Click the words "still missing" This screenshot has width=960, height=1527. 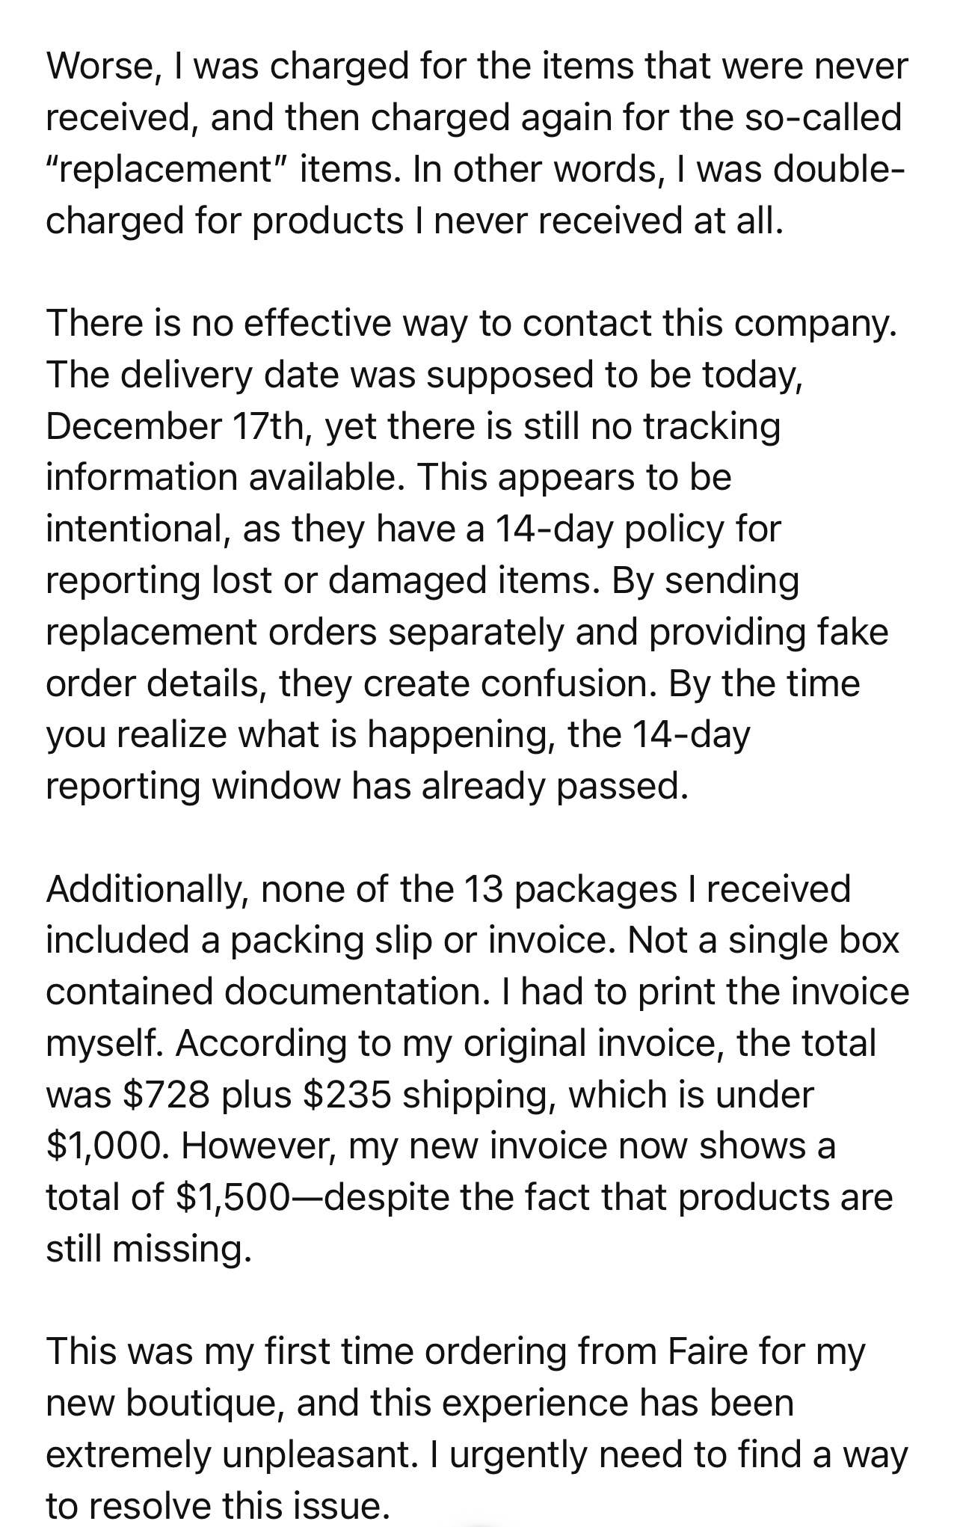pyautogui.click(x=148, y=1249)
